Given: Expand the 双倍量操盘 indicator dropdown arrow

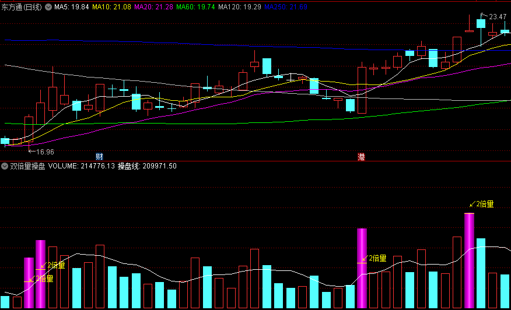Looking at the screenshot, I should (x=5, y=167).
